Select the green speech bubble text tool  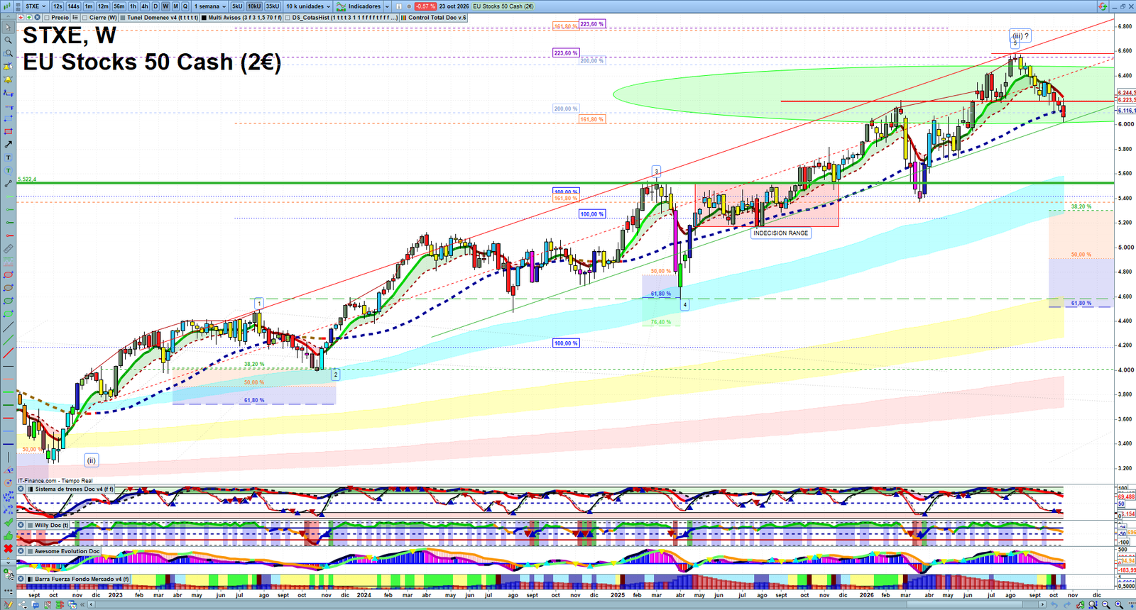[8, 170]
